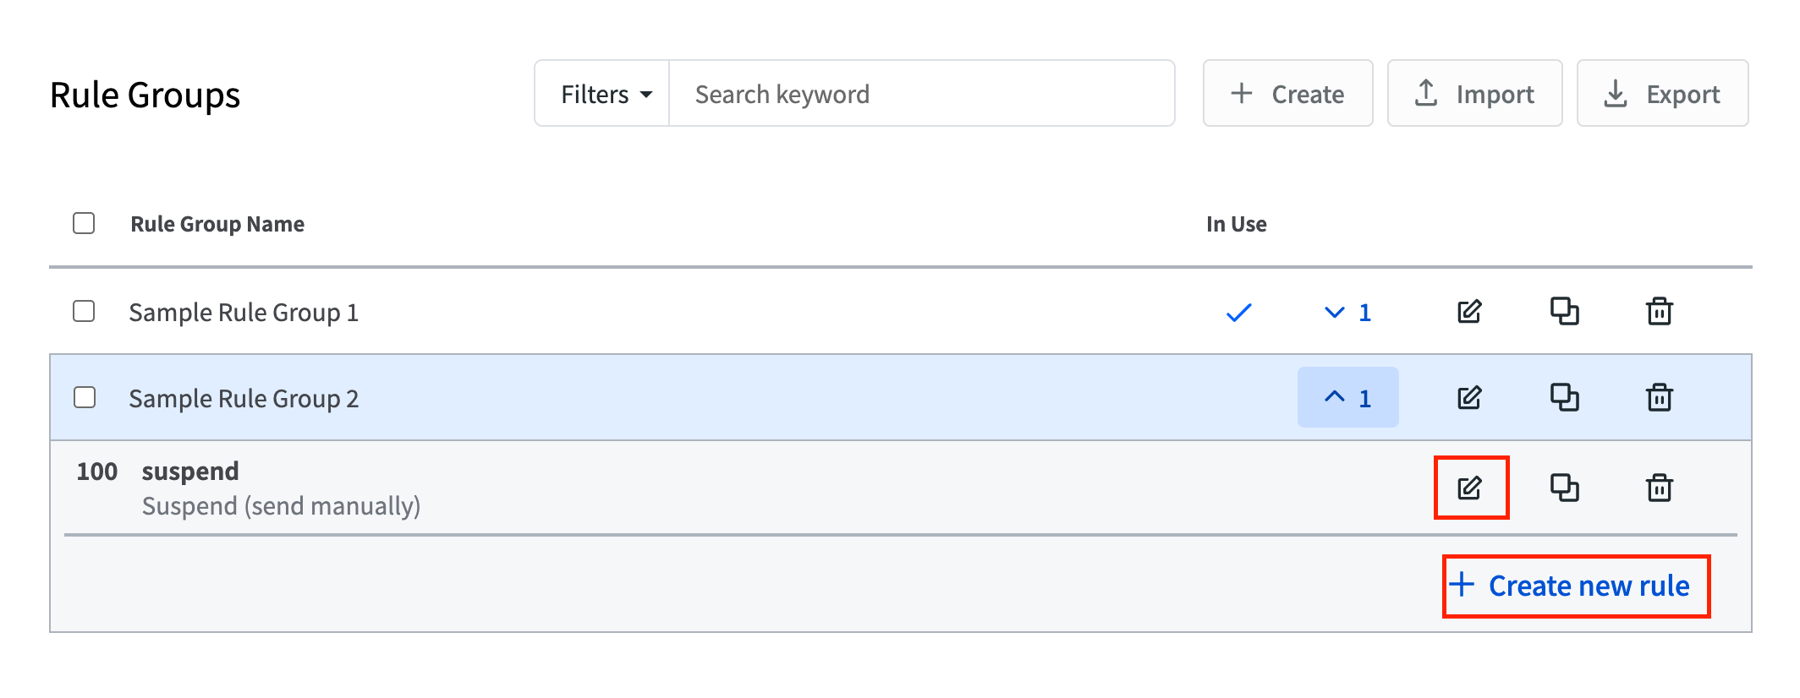Check the select-all checkbox beside Rule Group Name

84,223
